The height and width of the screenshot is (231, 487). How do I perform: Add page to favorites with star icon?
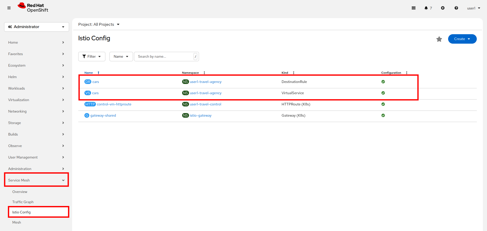coord(439,39)
